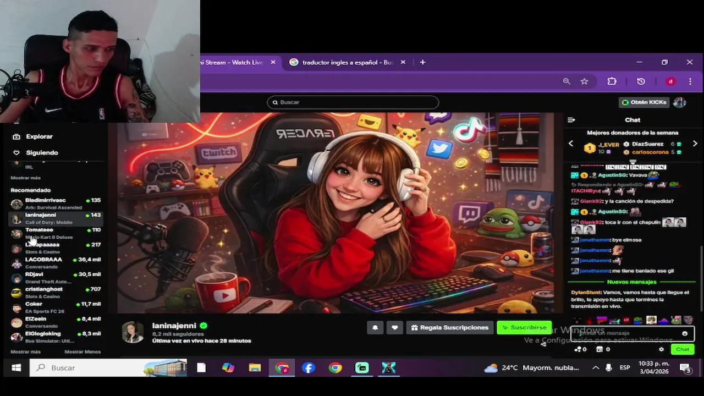Image resolution: width=704 pixels, height=396 pixels.
Task: Send message with green Chat button
Action: [683, 349]
